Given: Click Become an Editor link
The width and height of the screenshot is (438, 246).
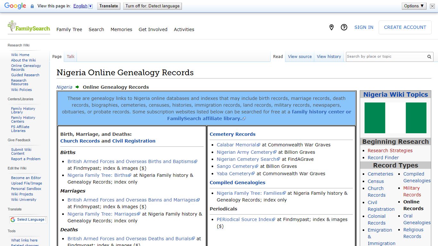Looking at the screenshot, I should 26,178.
